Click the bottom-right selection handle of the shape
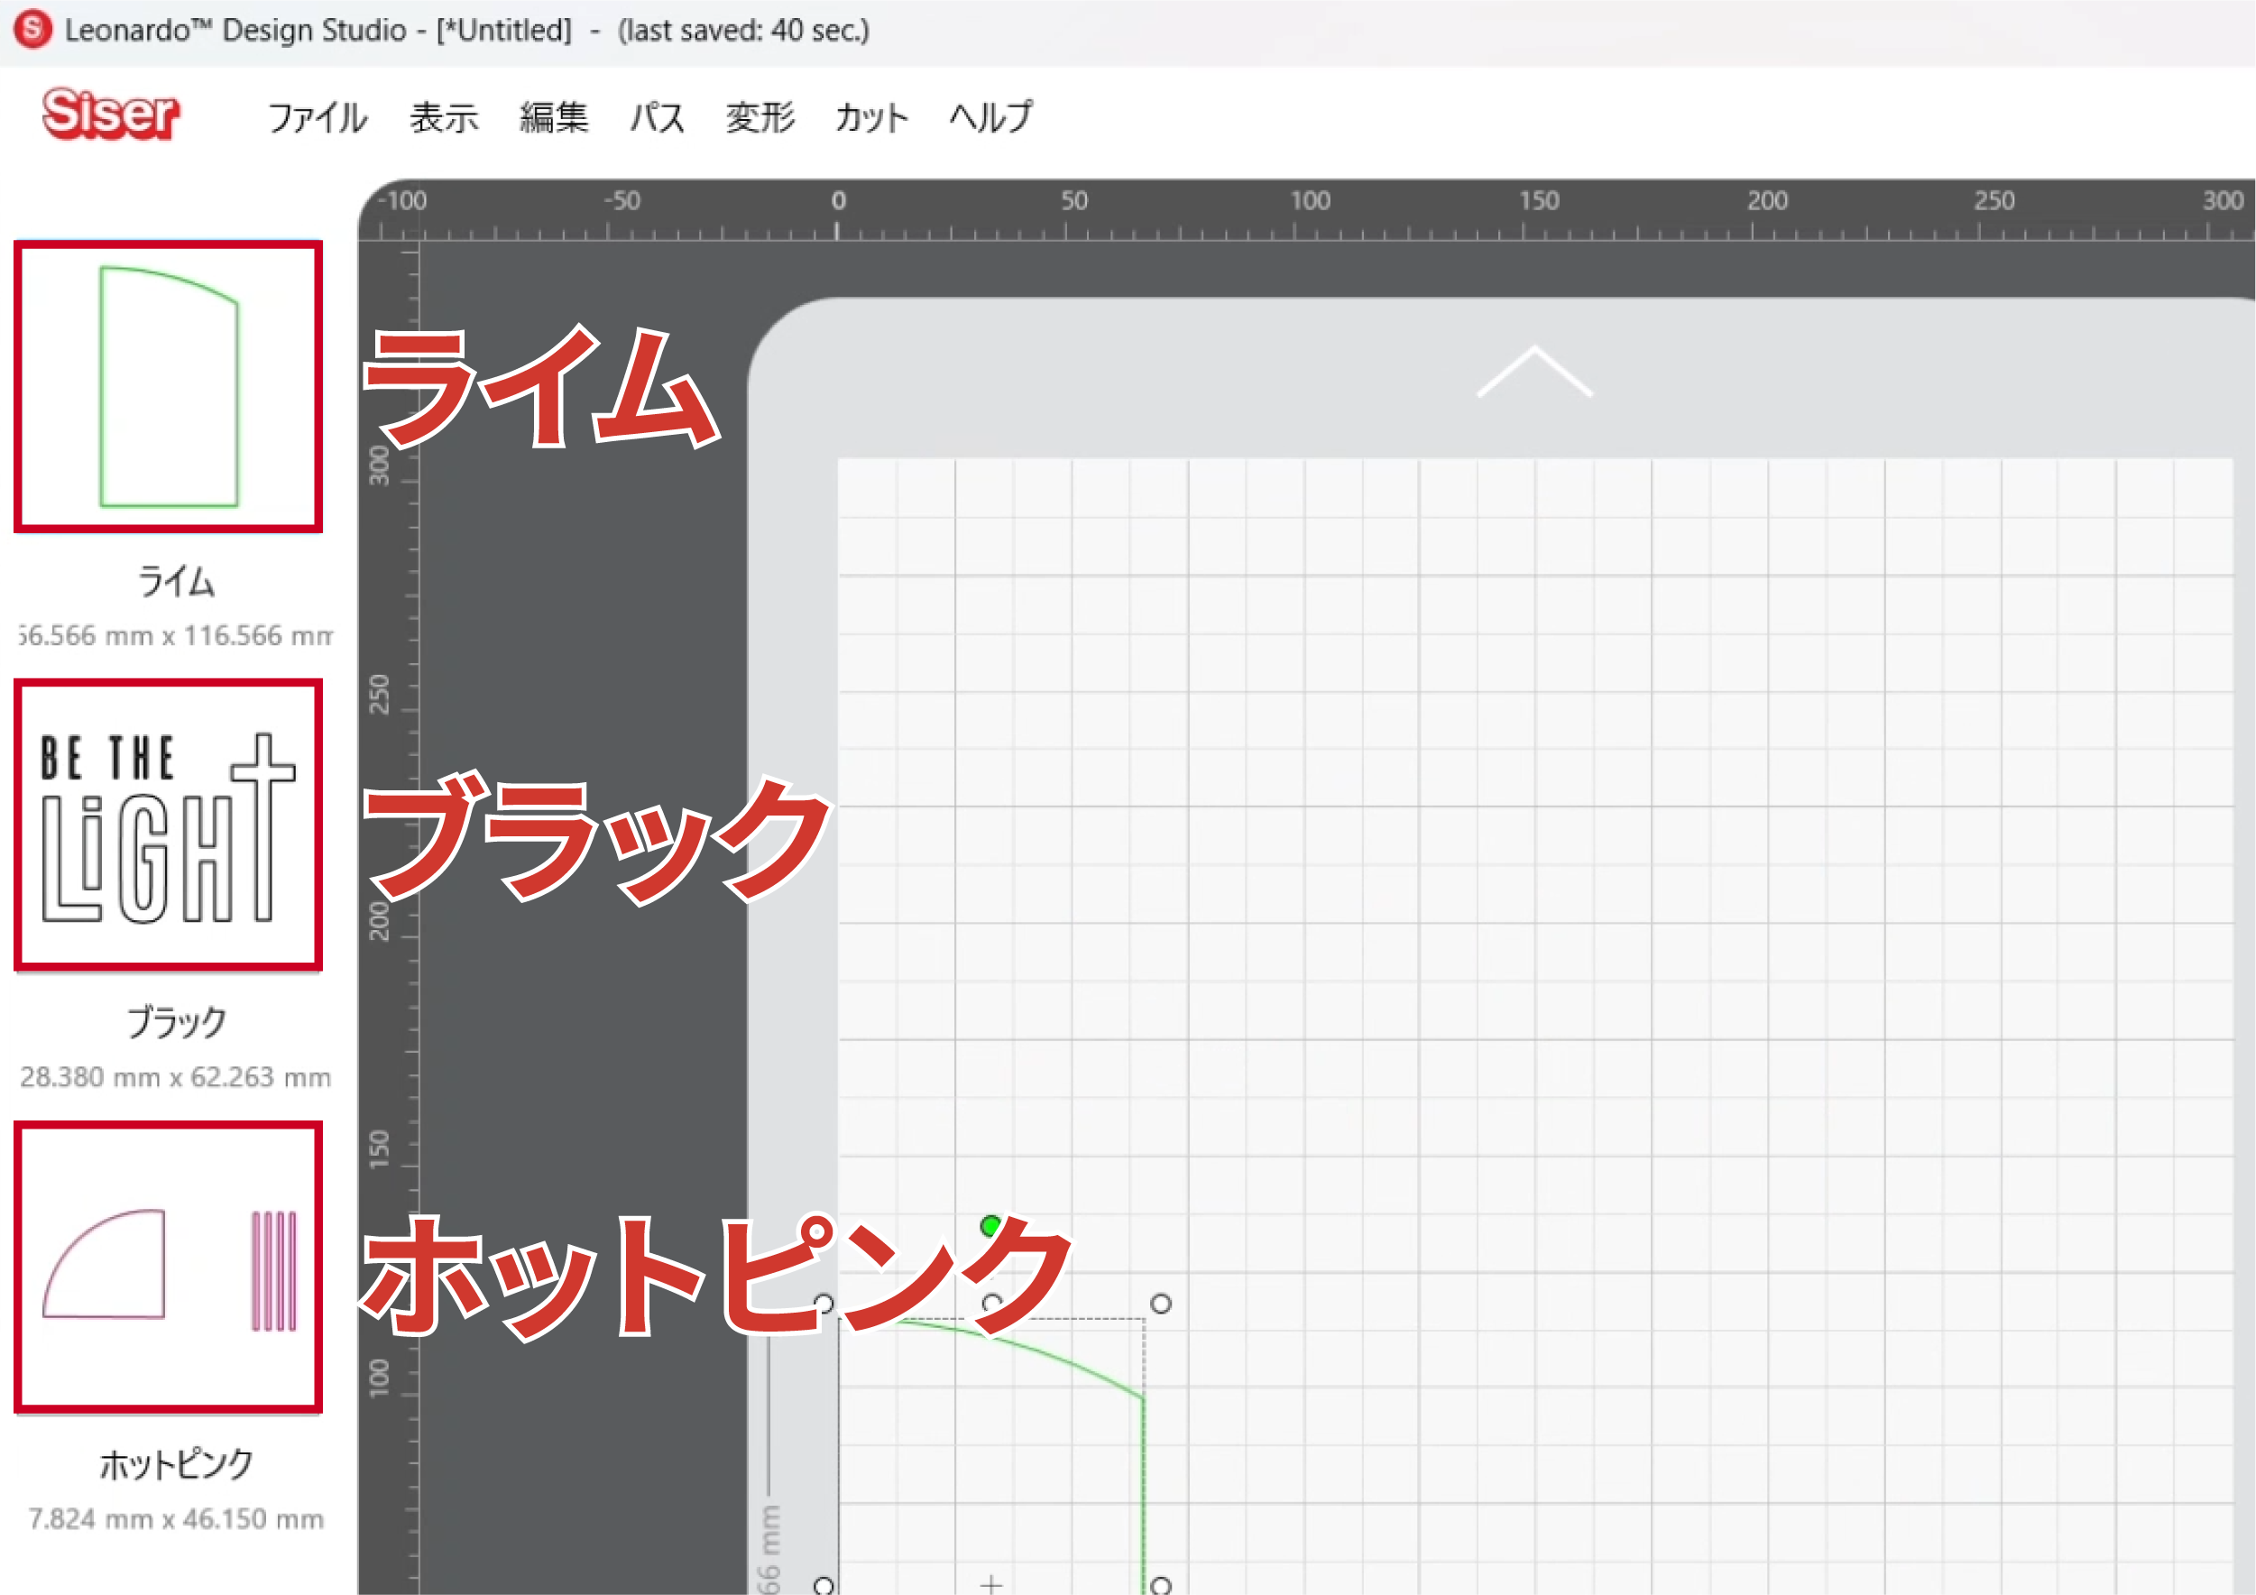The height and width of the screenshot is (1595, 2256). (x=1160, y=1585)
